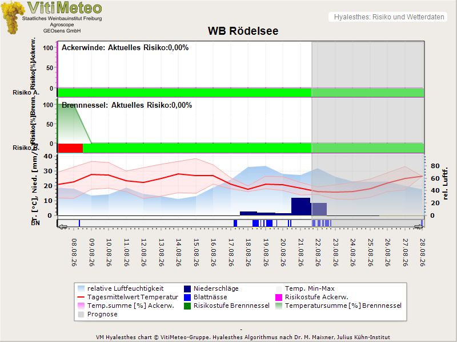Select the Niederschläge legend swatch
This screenshot has height=342, width=457.
[x=187, y=289]
